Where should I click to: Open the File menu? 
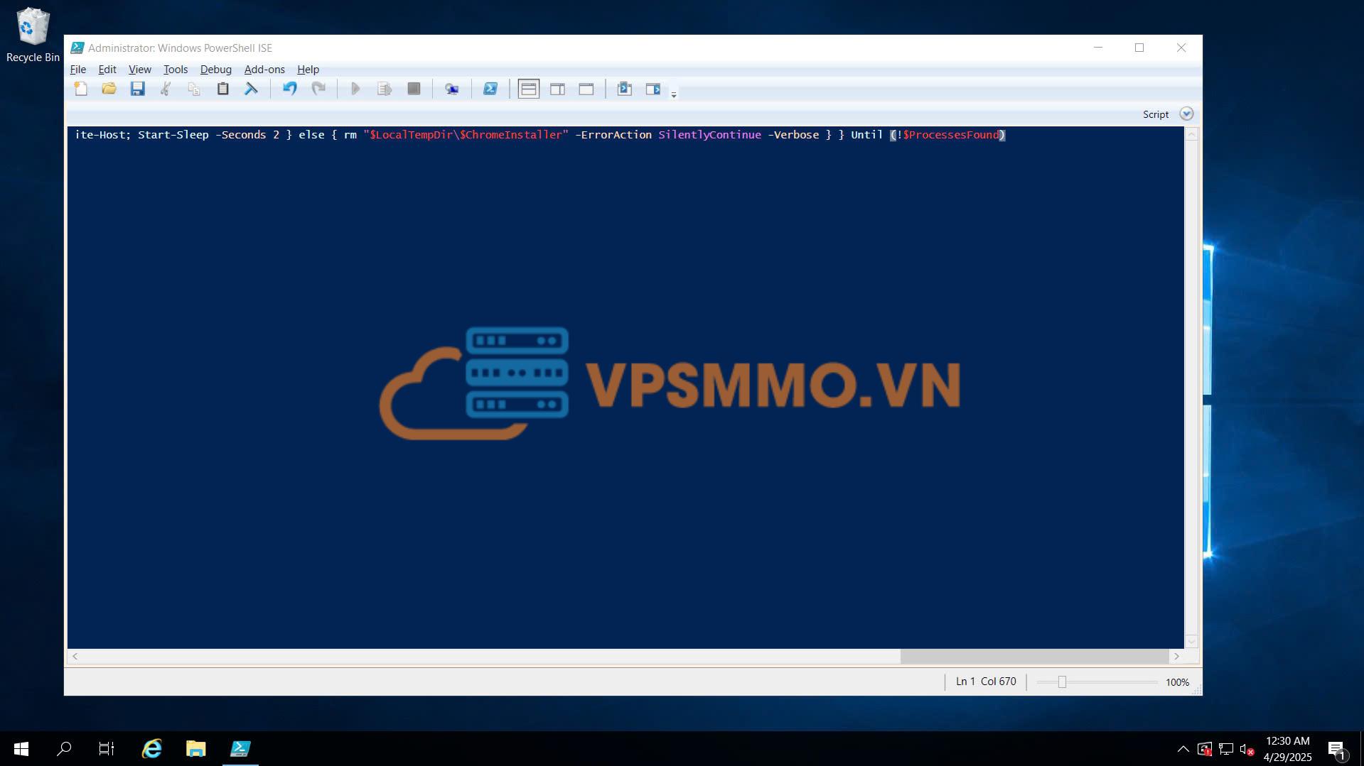click(x=78, y=69)
